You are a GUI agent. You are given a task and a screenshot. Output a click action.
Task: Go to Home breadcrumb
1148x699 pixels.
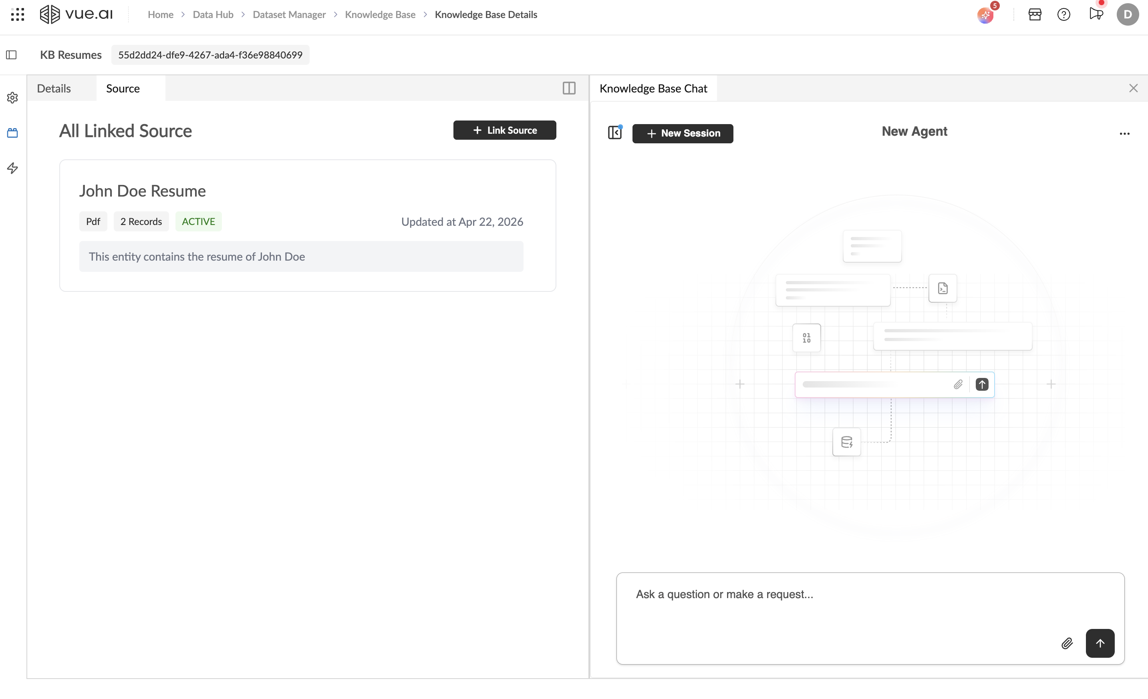160,14
